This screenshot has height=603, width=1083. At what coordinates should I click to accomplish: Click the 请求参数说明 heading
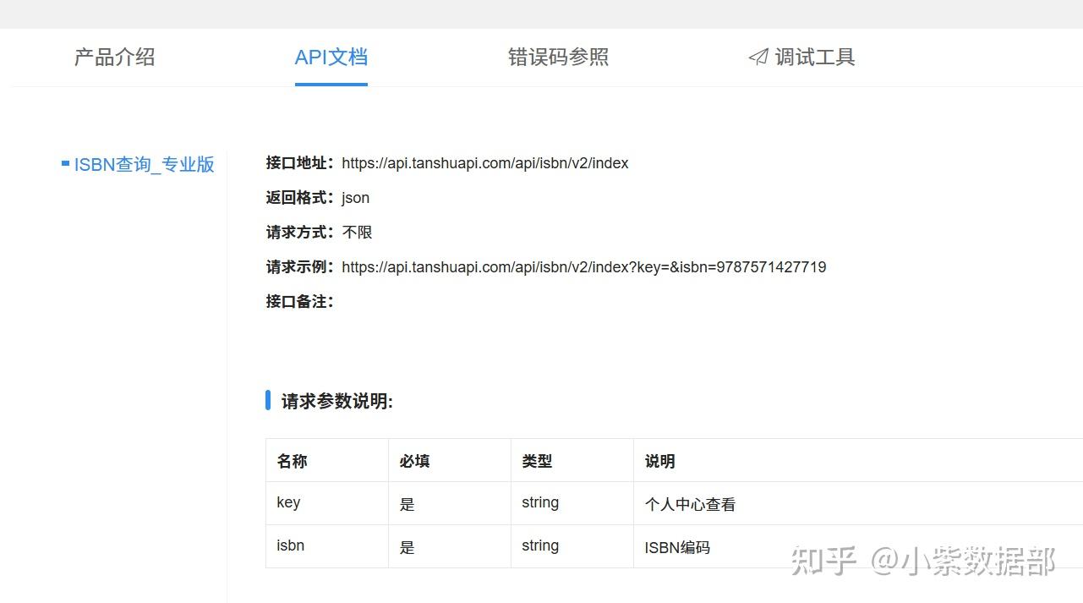coord(337,402)
